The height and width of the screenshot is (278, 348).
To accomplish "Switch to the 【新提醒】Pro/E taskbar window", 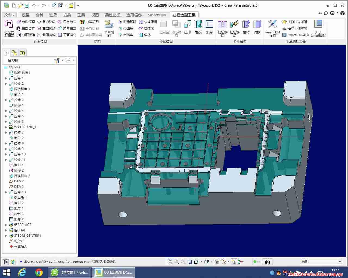I will [70, 272].
